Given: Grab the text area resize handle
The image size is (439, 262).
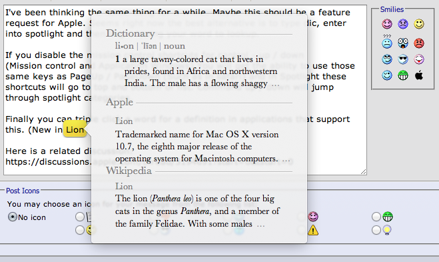Looking at the screenshot, I should 364,171.
